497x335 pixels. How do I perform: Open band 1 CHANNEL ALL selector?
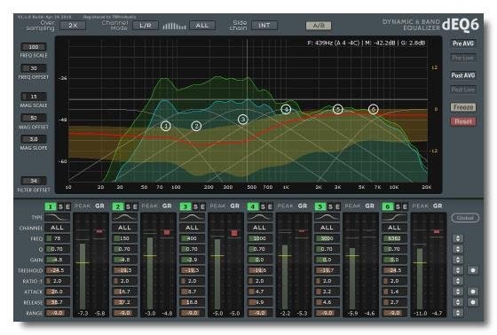[x=57, y=228]
